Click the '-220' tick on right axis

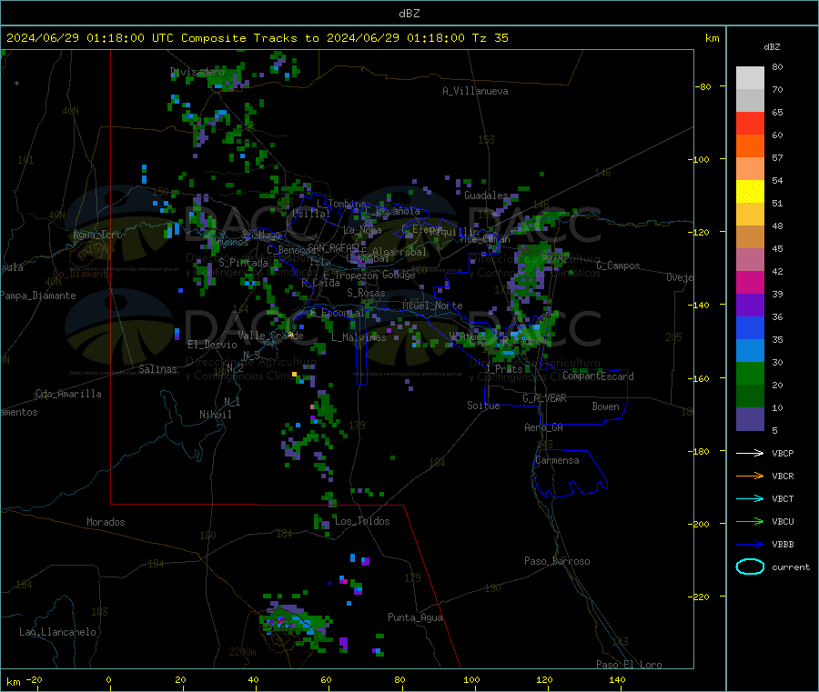tap(701, 597)
